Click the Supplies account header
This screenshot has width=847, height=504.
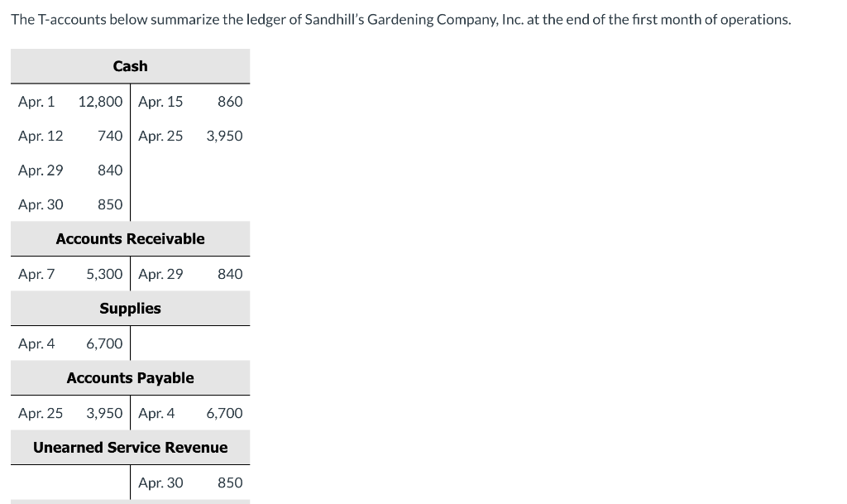click(x=130, y=309)
